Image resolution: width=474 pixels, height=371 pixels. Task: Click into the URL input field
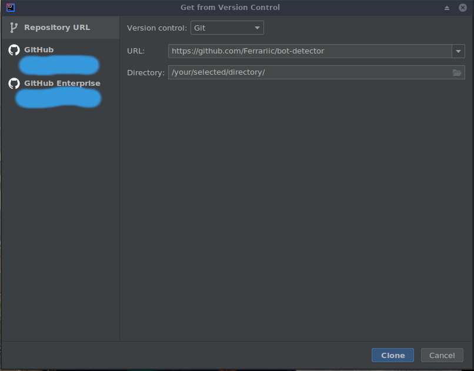point(310,51)
